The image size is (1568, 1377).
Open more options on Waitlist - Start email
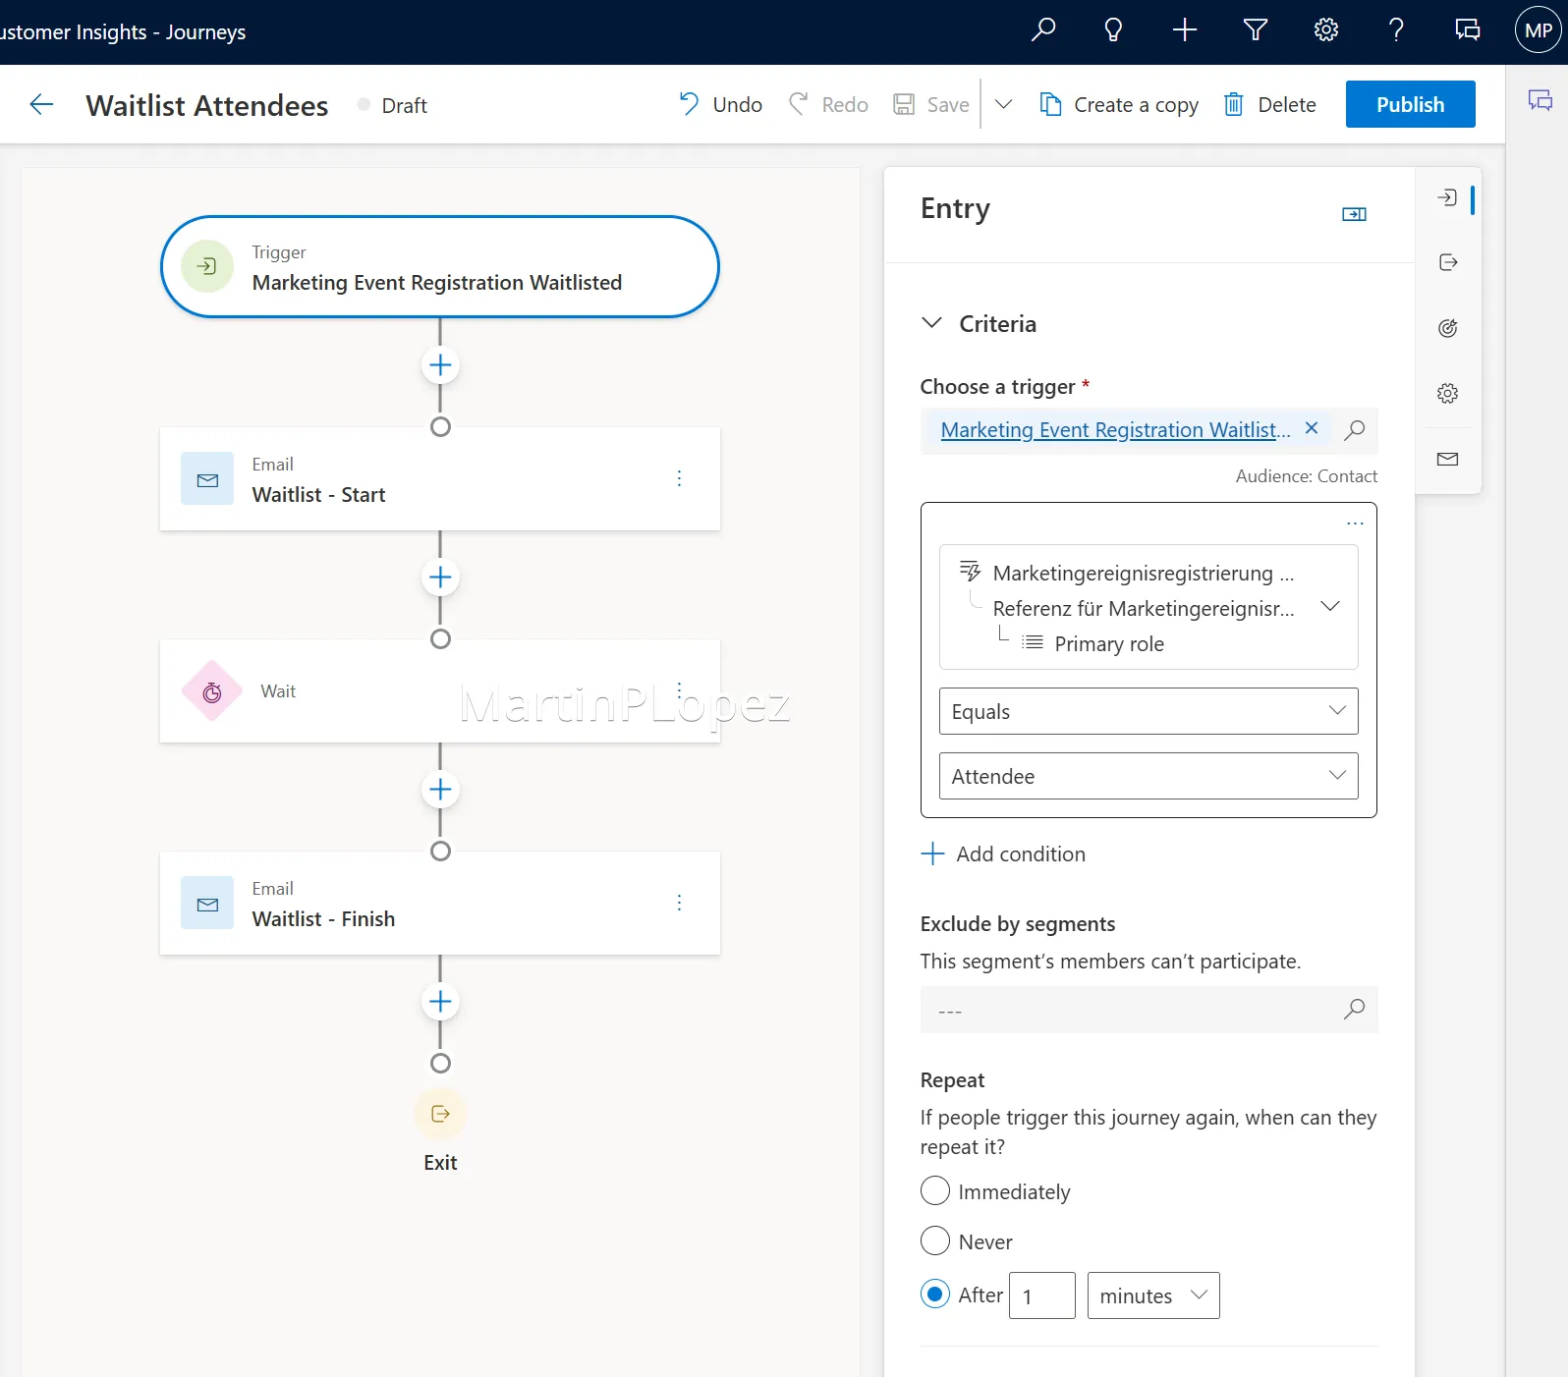[x=679, y=478]
